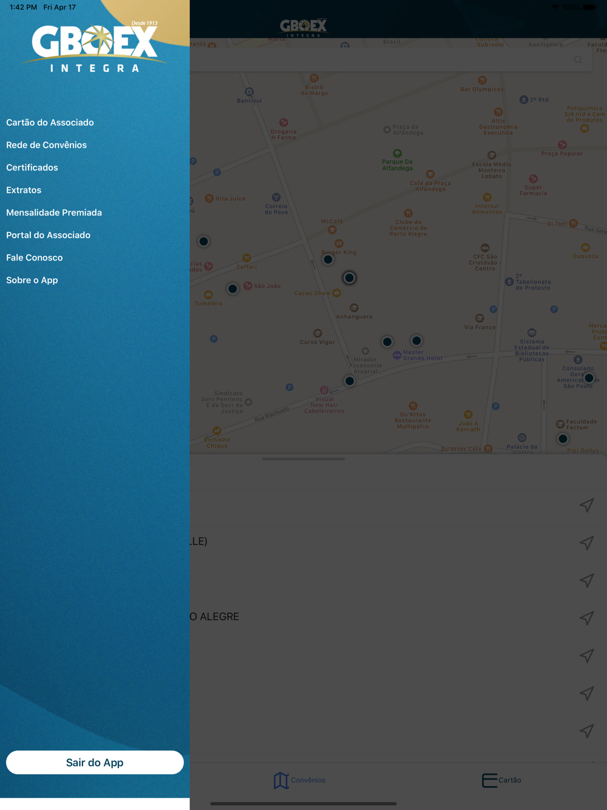The width and height of the screenshot is (607, 810).
Task: Go to Extratos in the side menu
Action: click(x=24, y=190)
